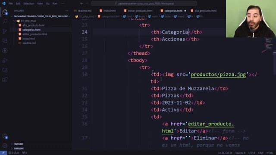Click the categorias.html breadcrumb

[109, 16]
